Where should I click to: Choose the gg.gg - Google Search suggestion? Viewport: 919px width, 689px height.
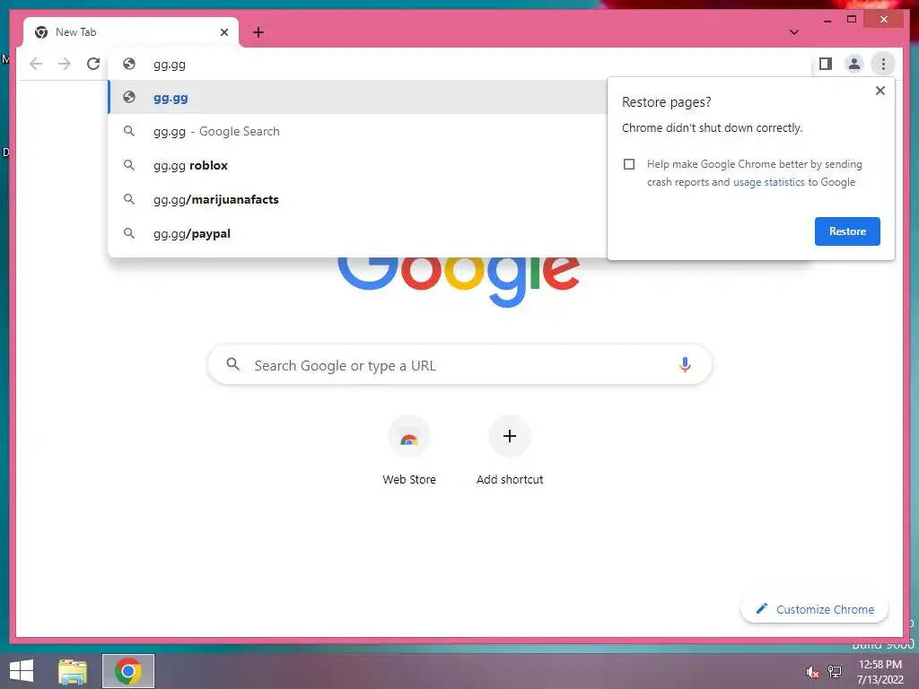pos(357,131)
